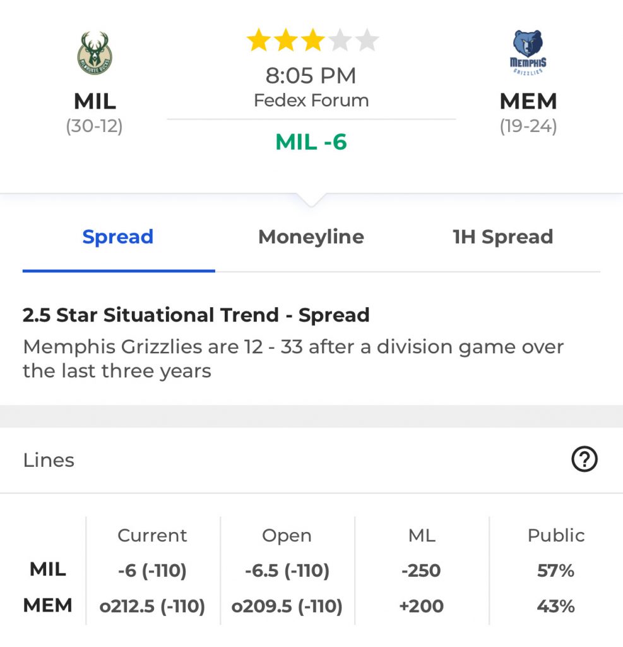The height and width of the screenshot is (647, 623).
Task: Tap the Milwaukee Bucks logo
Action: 95,53
